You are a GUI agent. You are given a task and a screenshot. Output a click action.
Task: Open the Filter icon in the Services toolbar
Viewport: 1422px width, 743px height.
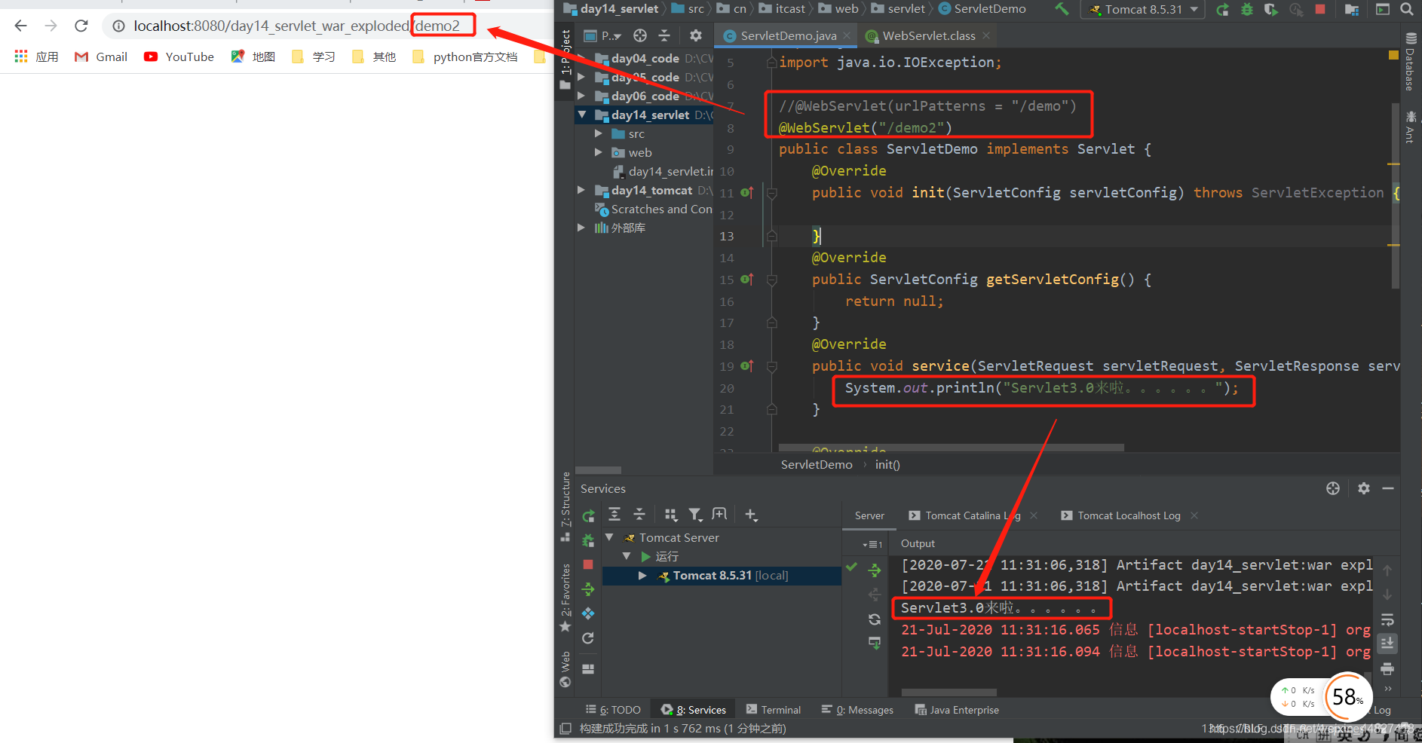695,514
